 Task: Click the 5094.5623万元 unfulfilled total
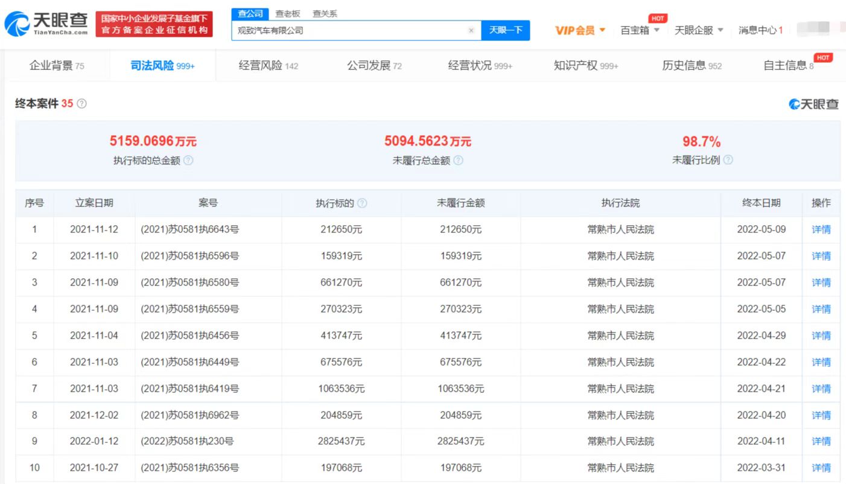tap(428, 141)
